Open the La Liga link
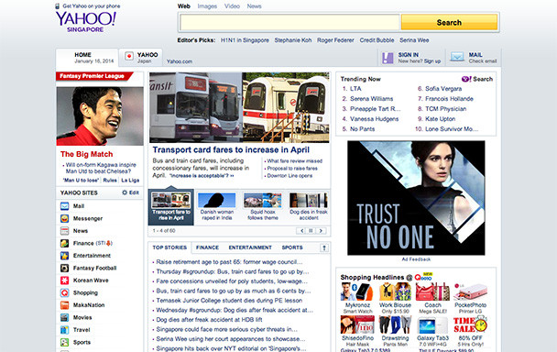Image resolution: width=557 pixels, height=352 pixels. tap(130, 181)
